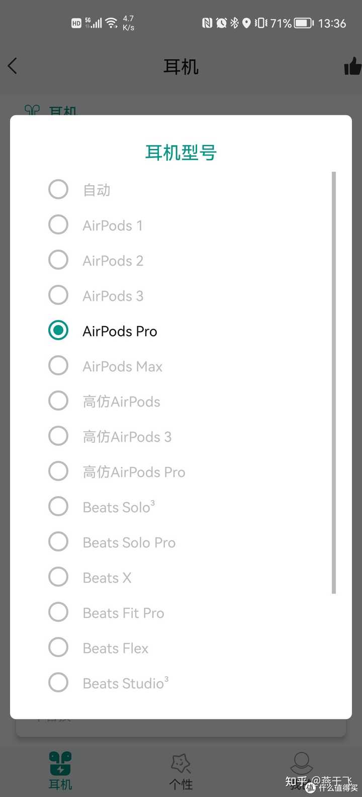The image size is (362, 797).
Task: Choose 高仿AirPods Pro option
Action: [x=58, y=471]
